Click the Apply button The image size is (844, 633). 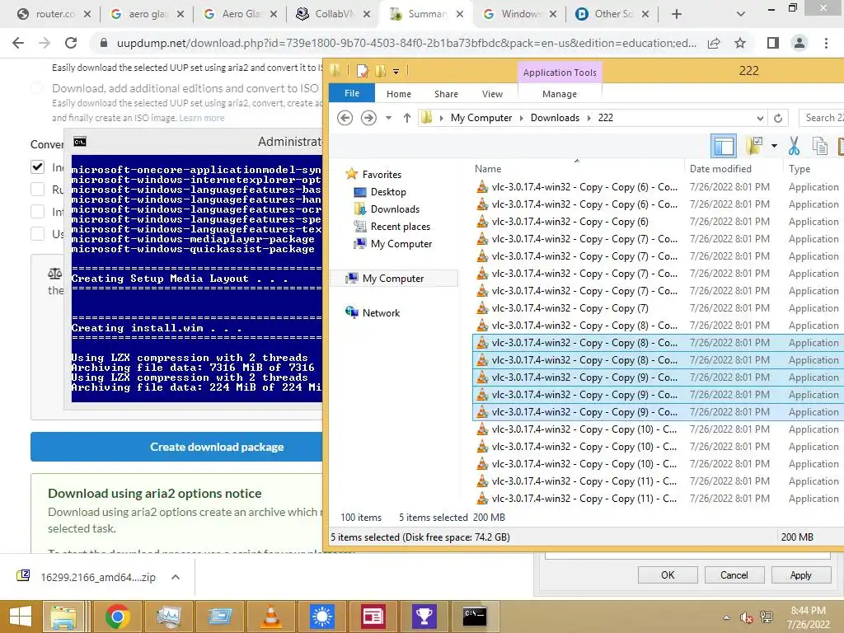point(800,574)
